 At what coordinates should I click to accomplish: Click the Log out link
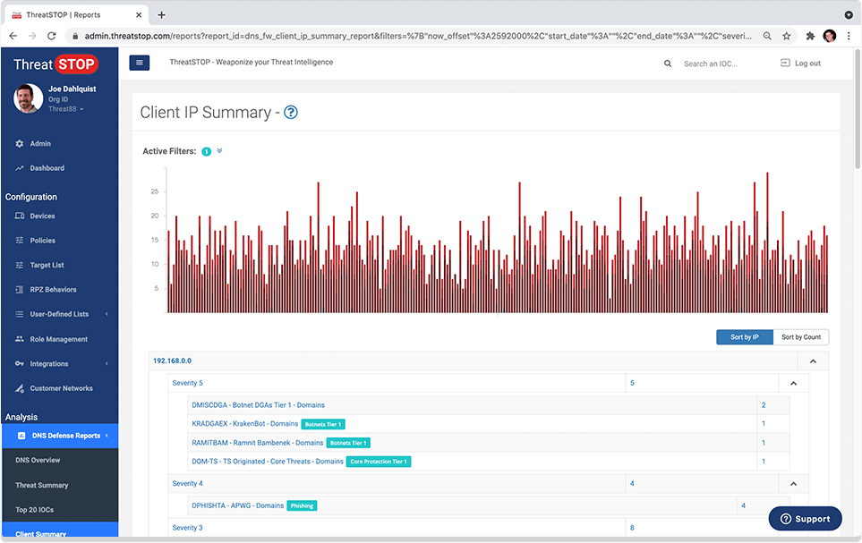807,64
